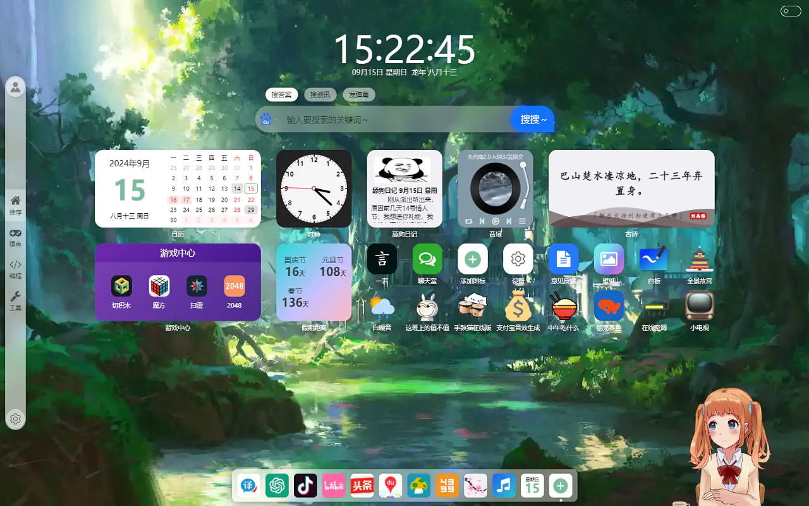
Task: Click the anime girl mascot
Action: [x=731, y=446]
